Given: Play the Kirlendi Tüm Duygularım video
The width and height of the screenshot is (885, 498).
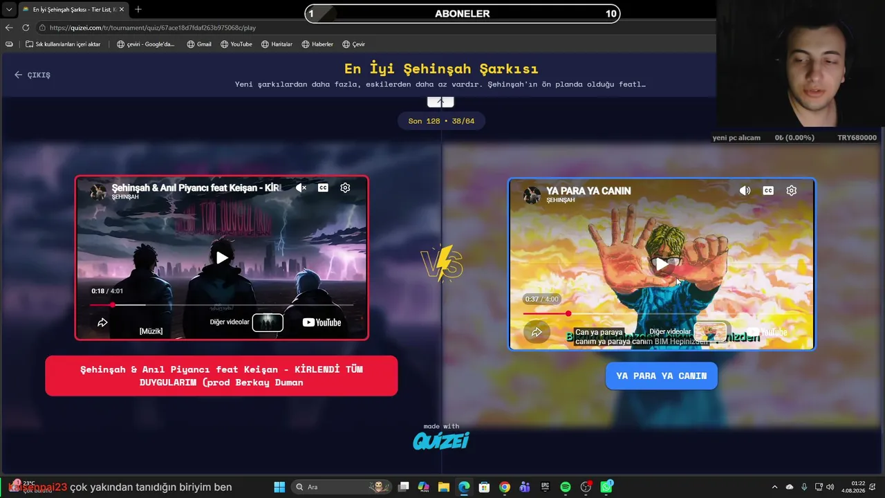Looking at the screenshot, I should [221, 258].
